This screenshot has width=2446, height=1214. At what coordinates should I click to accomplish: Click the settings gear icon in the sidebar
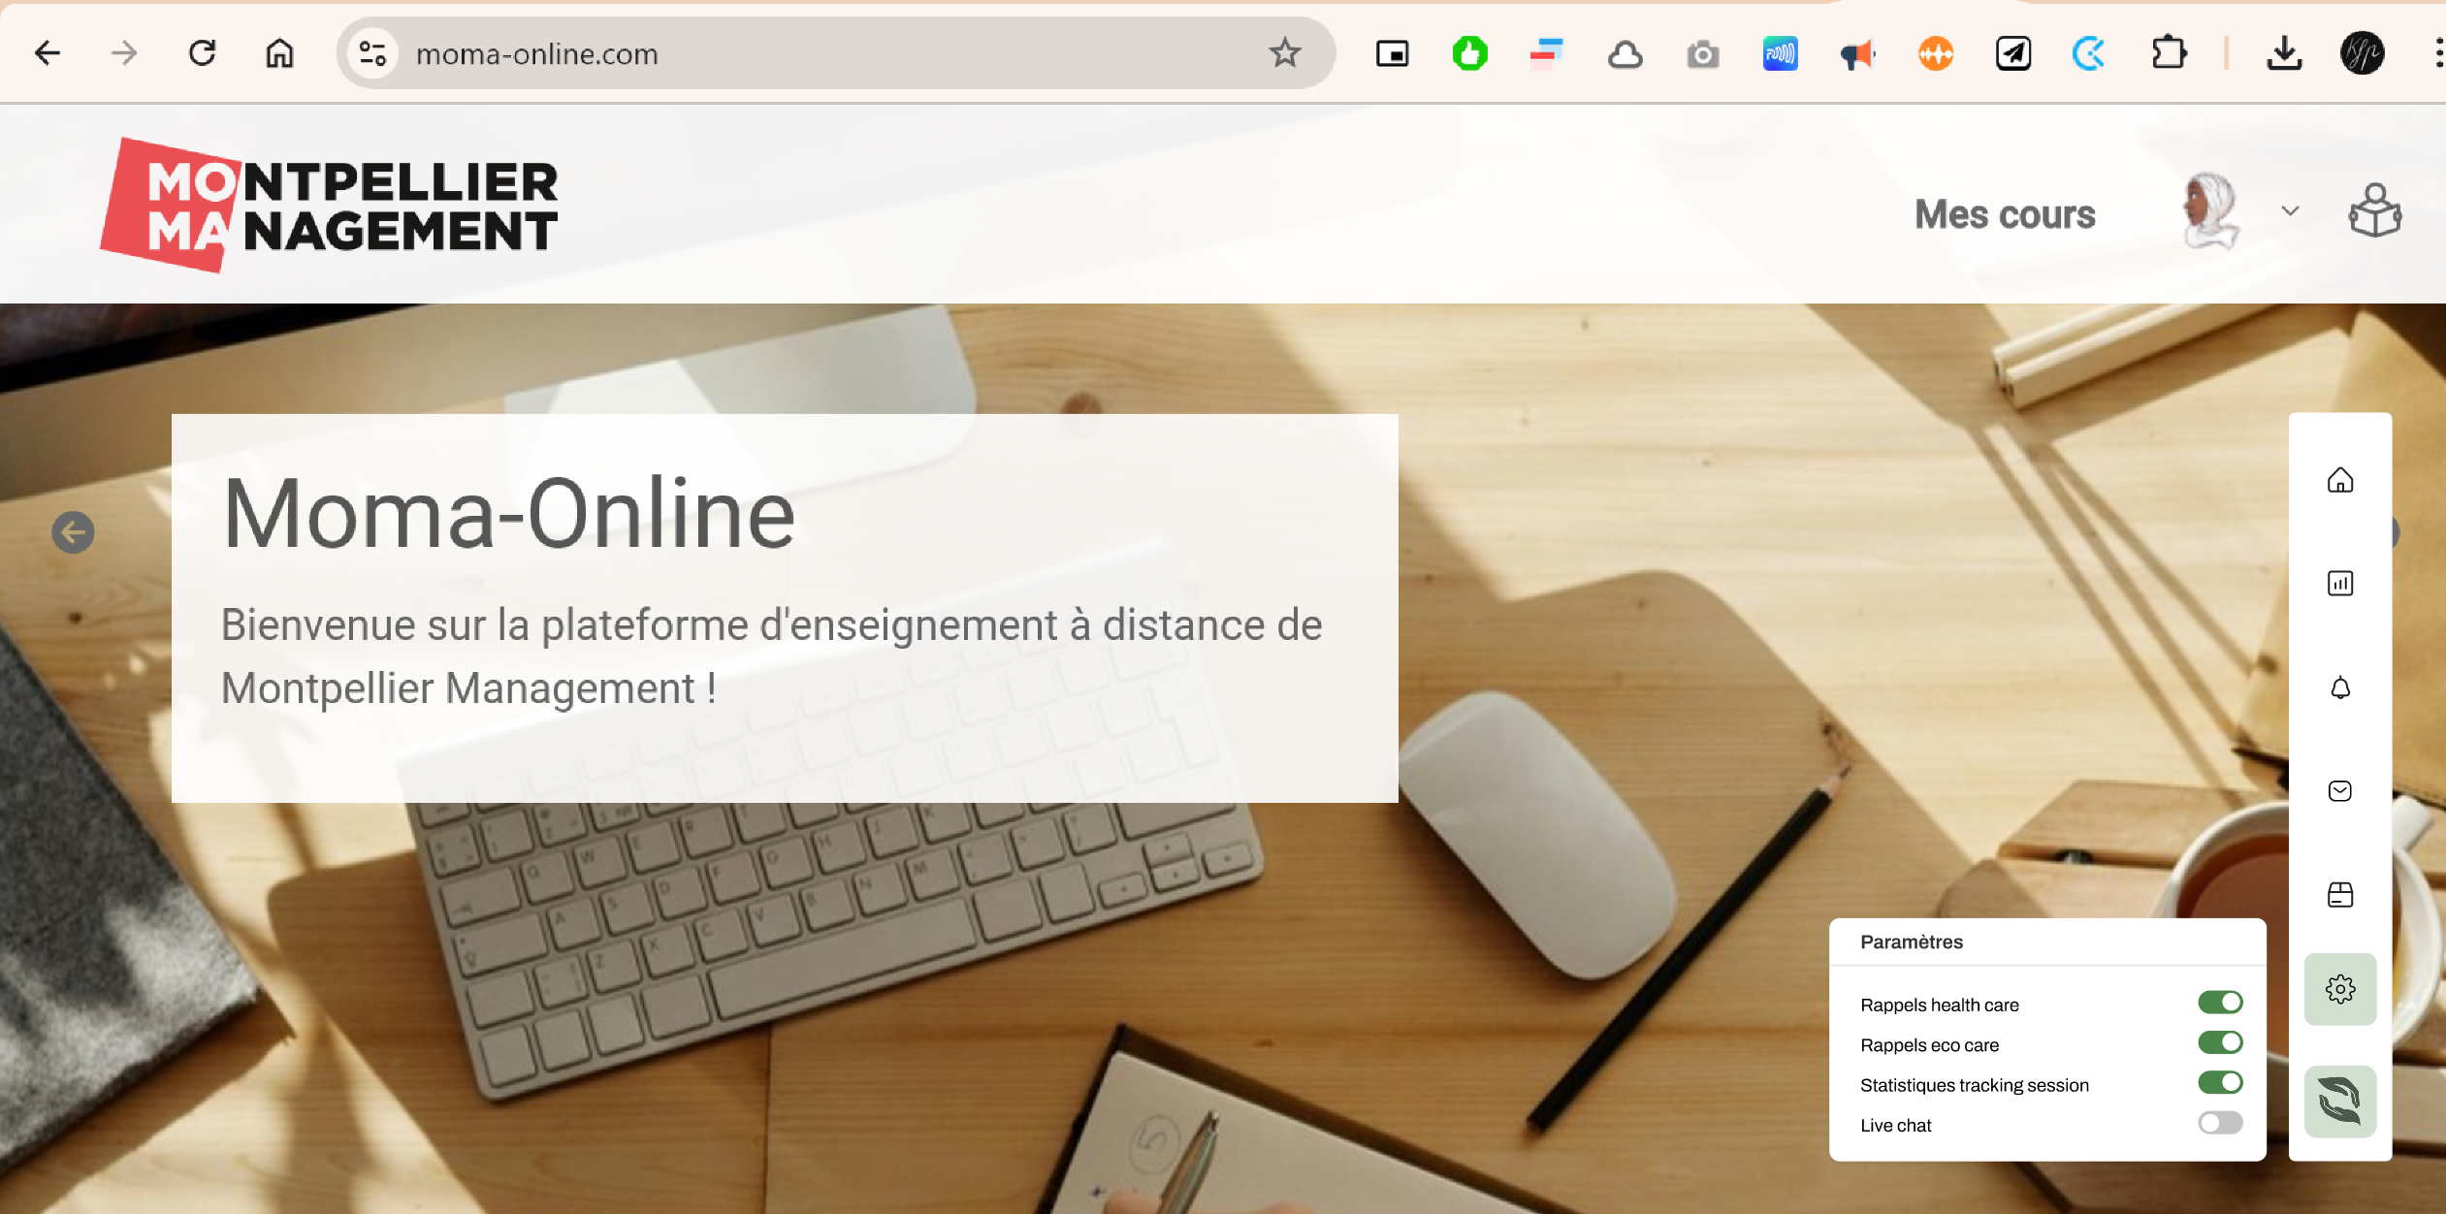(2340, 989)
